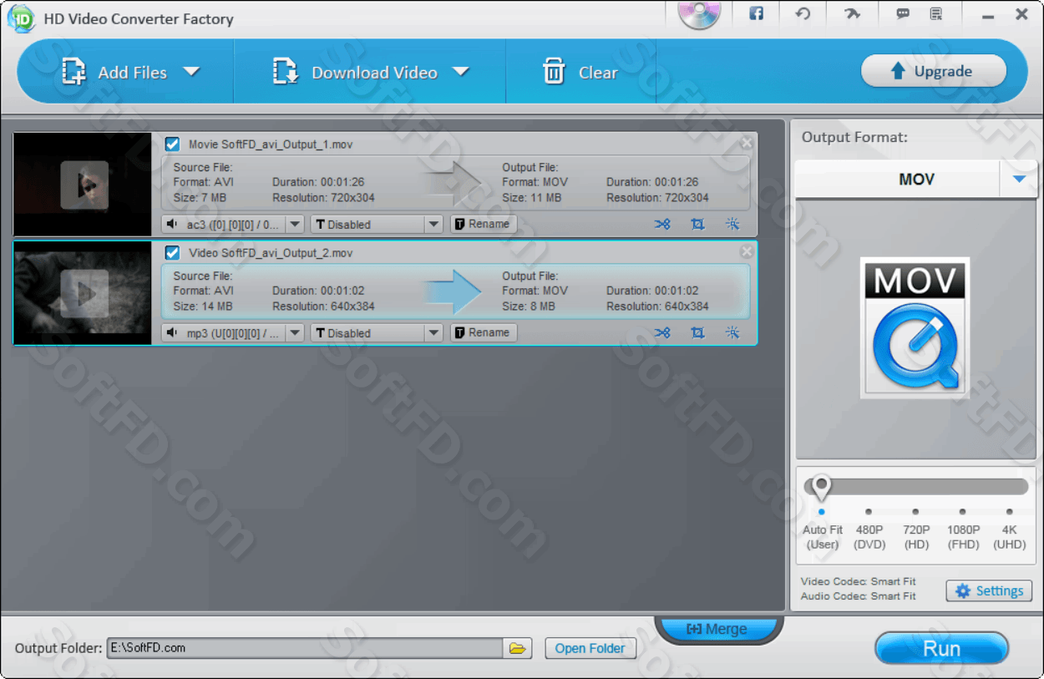
Task: Click the effects icon for second file
Action: pos(732,332)
